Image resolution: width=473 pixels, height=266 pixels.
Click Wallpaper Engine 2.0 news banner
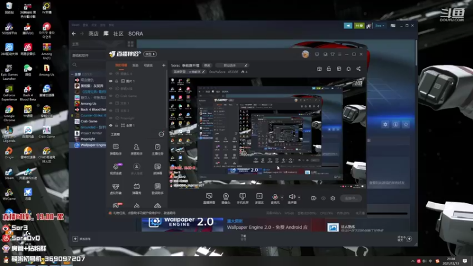point(183,225)
